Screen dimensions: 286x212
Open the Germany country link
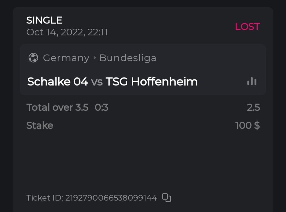click(x=66, y=58)
